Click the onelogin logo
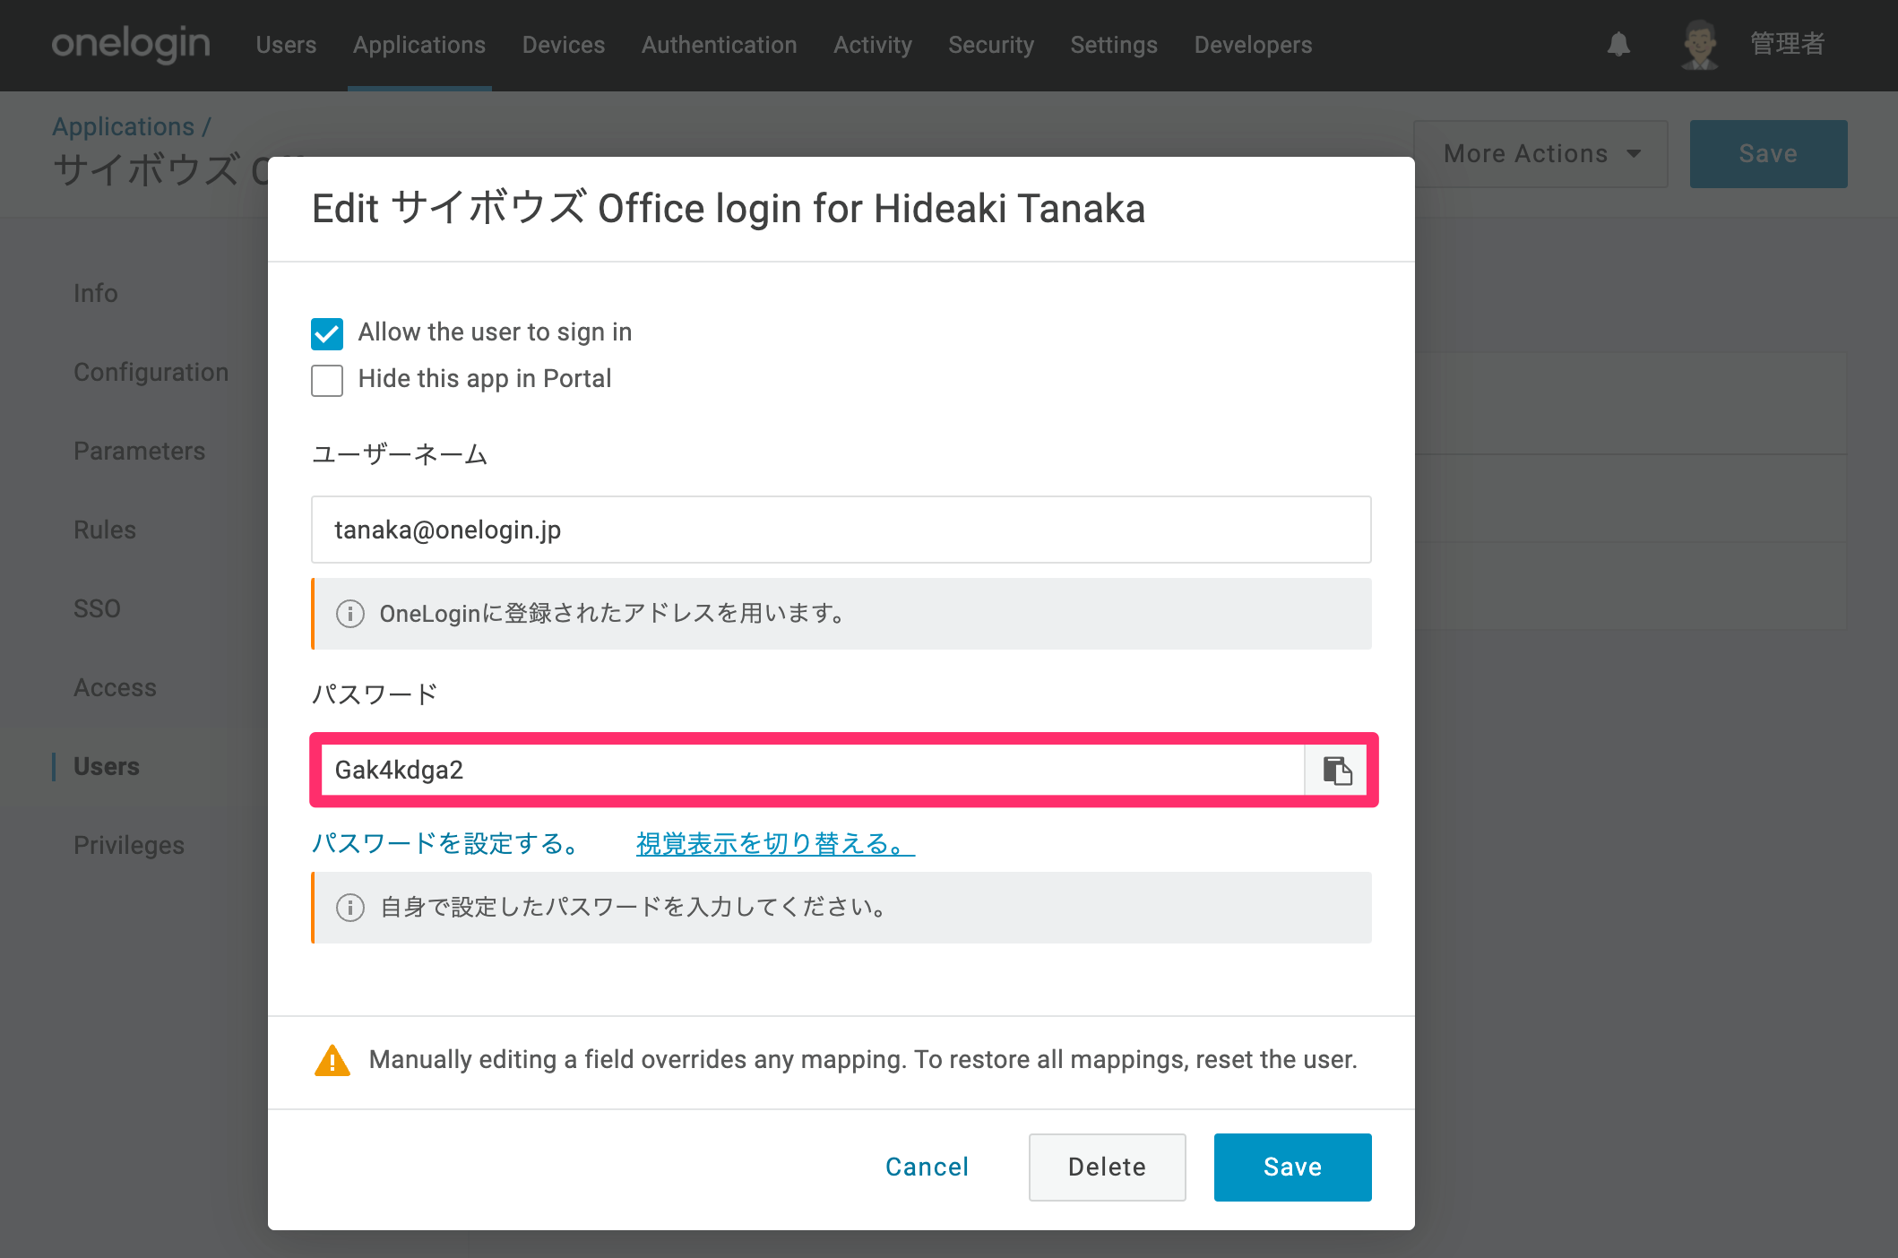1898x1258 pixels. (131, 44)
